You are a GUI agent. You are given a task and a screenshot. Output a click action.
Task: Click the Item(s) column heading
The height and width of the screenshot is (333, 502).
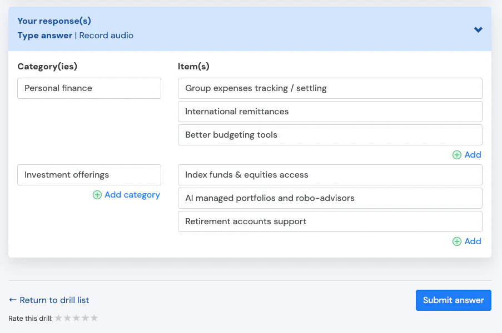[193, 67]
